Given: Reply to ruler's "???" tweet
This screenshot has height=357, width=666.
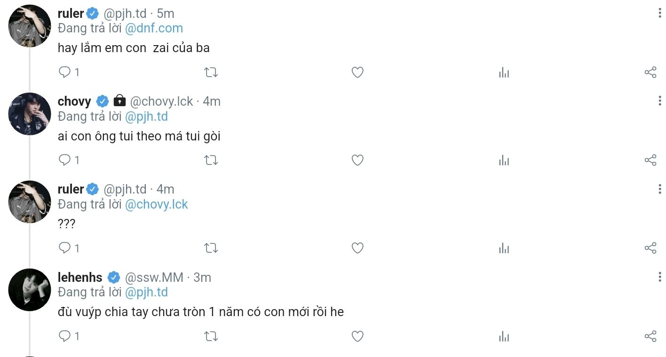Looking at the screenshot, I should 64,248.
